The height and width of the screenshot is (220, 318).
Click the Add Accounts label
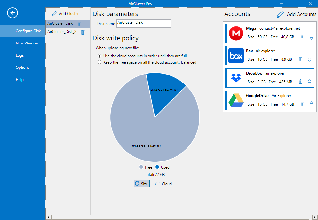point(302,14)
